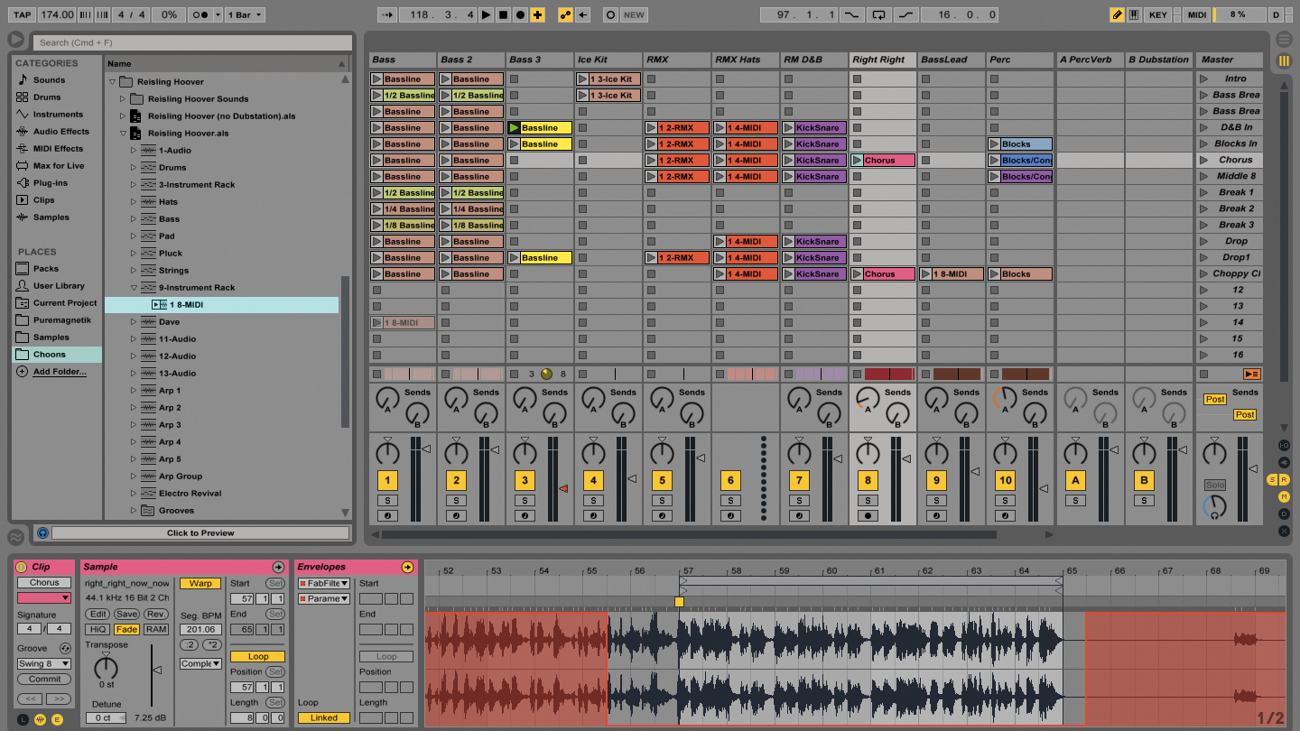The width and height of the screenshot is (1300, 731).
Task: Solo the Bass 2 track
Action: (456, 500)
